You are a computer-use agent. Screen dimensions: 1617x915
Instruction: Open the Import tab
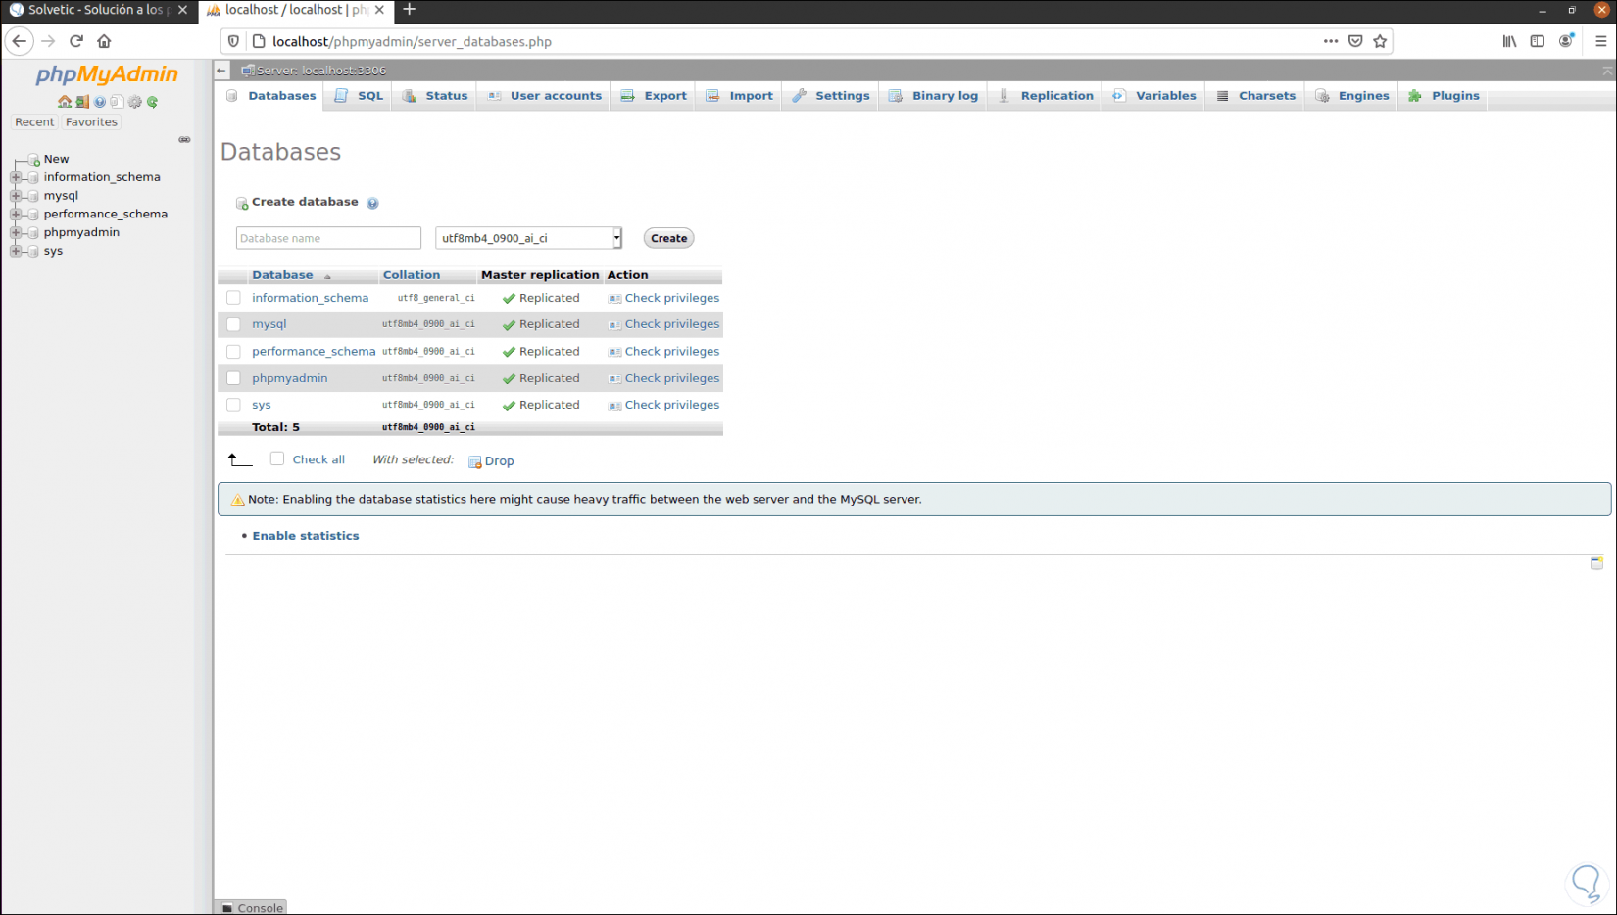740,96
